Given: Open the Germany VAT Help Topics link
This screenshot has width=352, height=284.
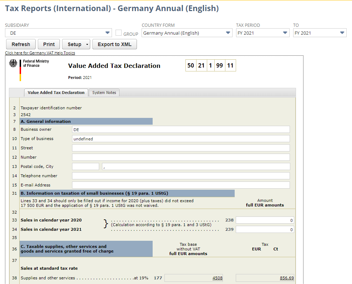Looking at the screenshot, I should pyautogui.click(x=40, y=53).
